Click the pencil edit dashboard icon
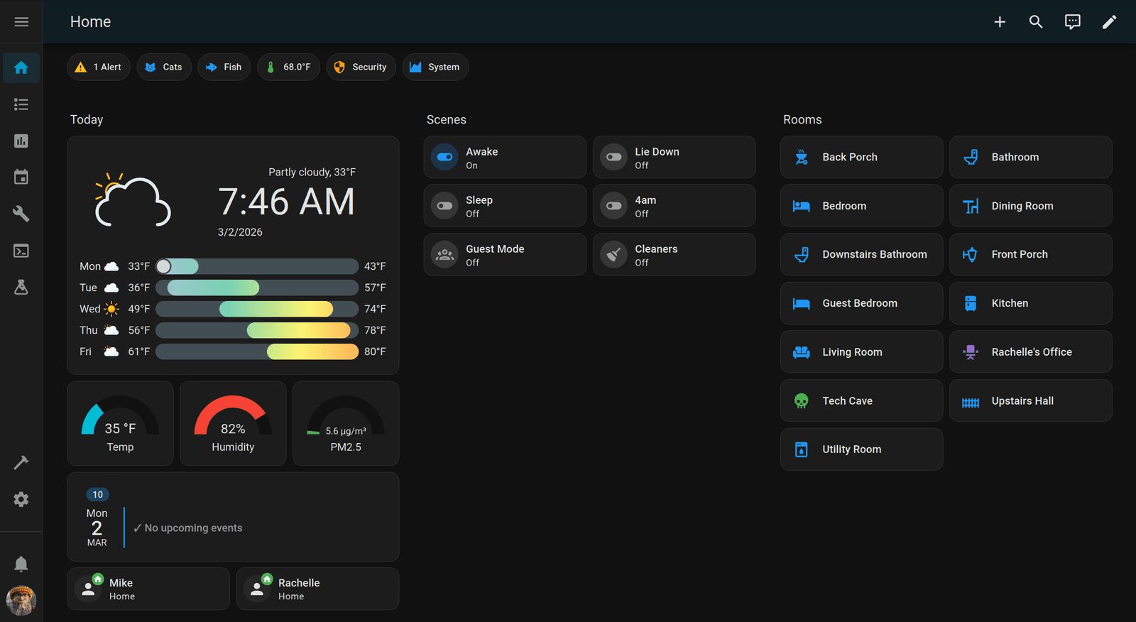The width and height of the screenshot is (1136, 622). click(1109, 22)
